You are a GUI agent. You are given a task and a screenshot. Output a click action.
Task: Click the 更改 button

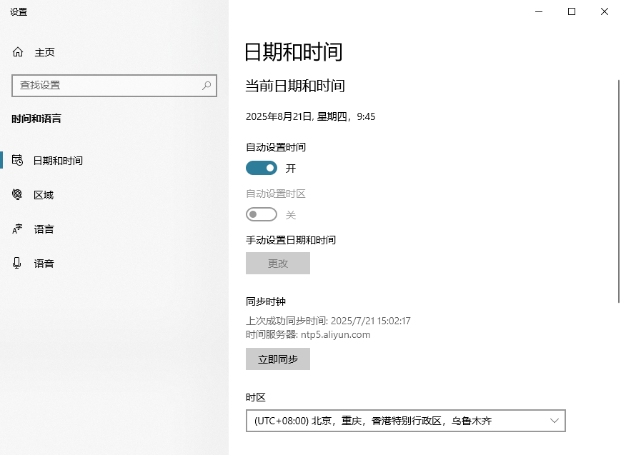[x=278, y=264]
